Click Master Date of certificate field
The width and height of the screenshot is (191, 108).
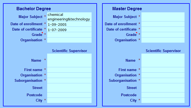[163, 29]
